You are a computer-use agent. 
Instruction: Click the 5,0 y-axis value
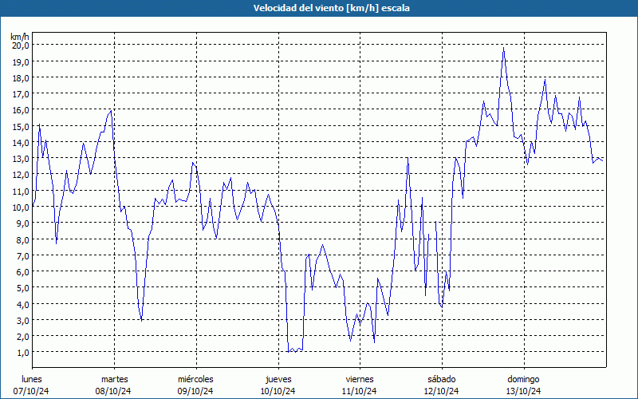(23, 287)
